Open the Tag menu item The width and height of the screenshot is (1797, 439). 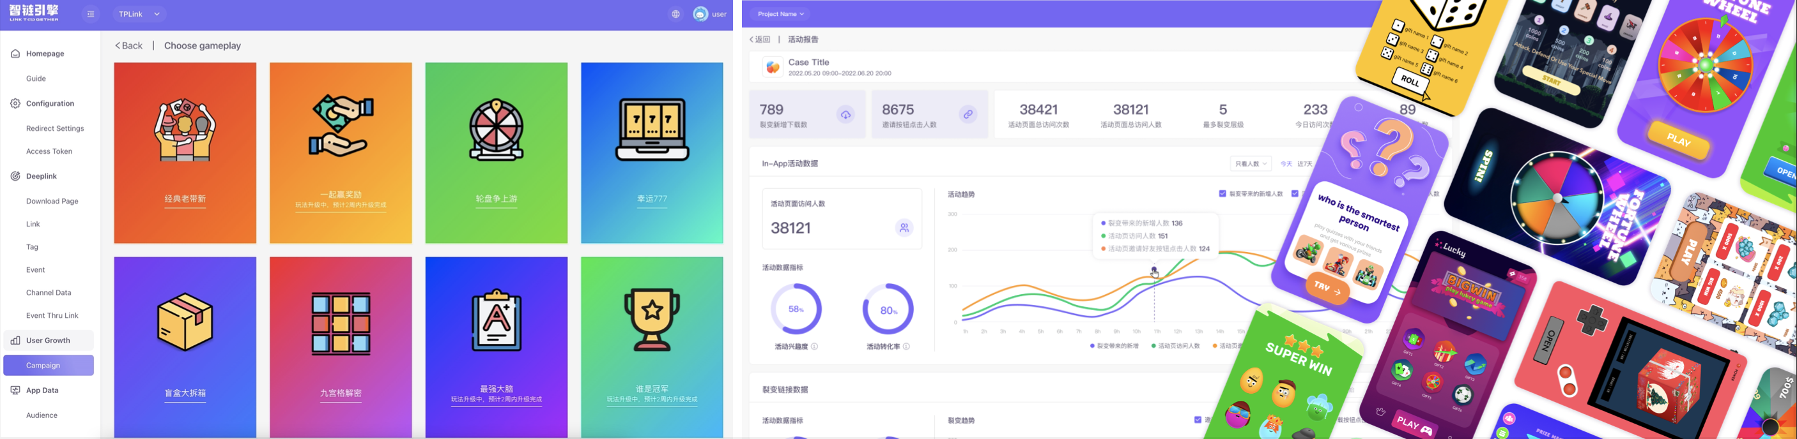click(x=32, y=247)
